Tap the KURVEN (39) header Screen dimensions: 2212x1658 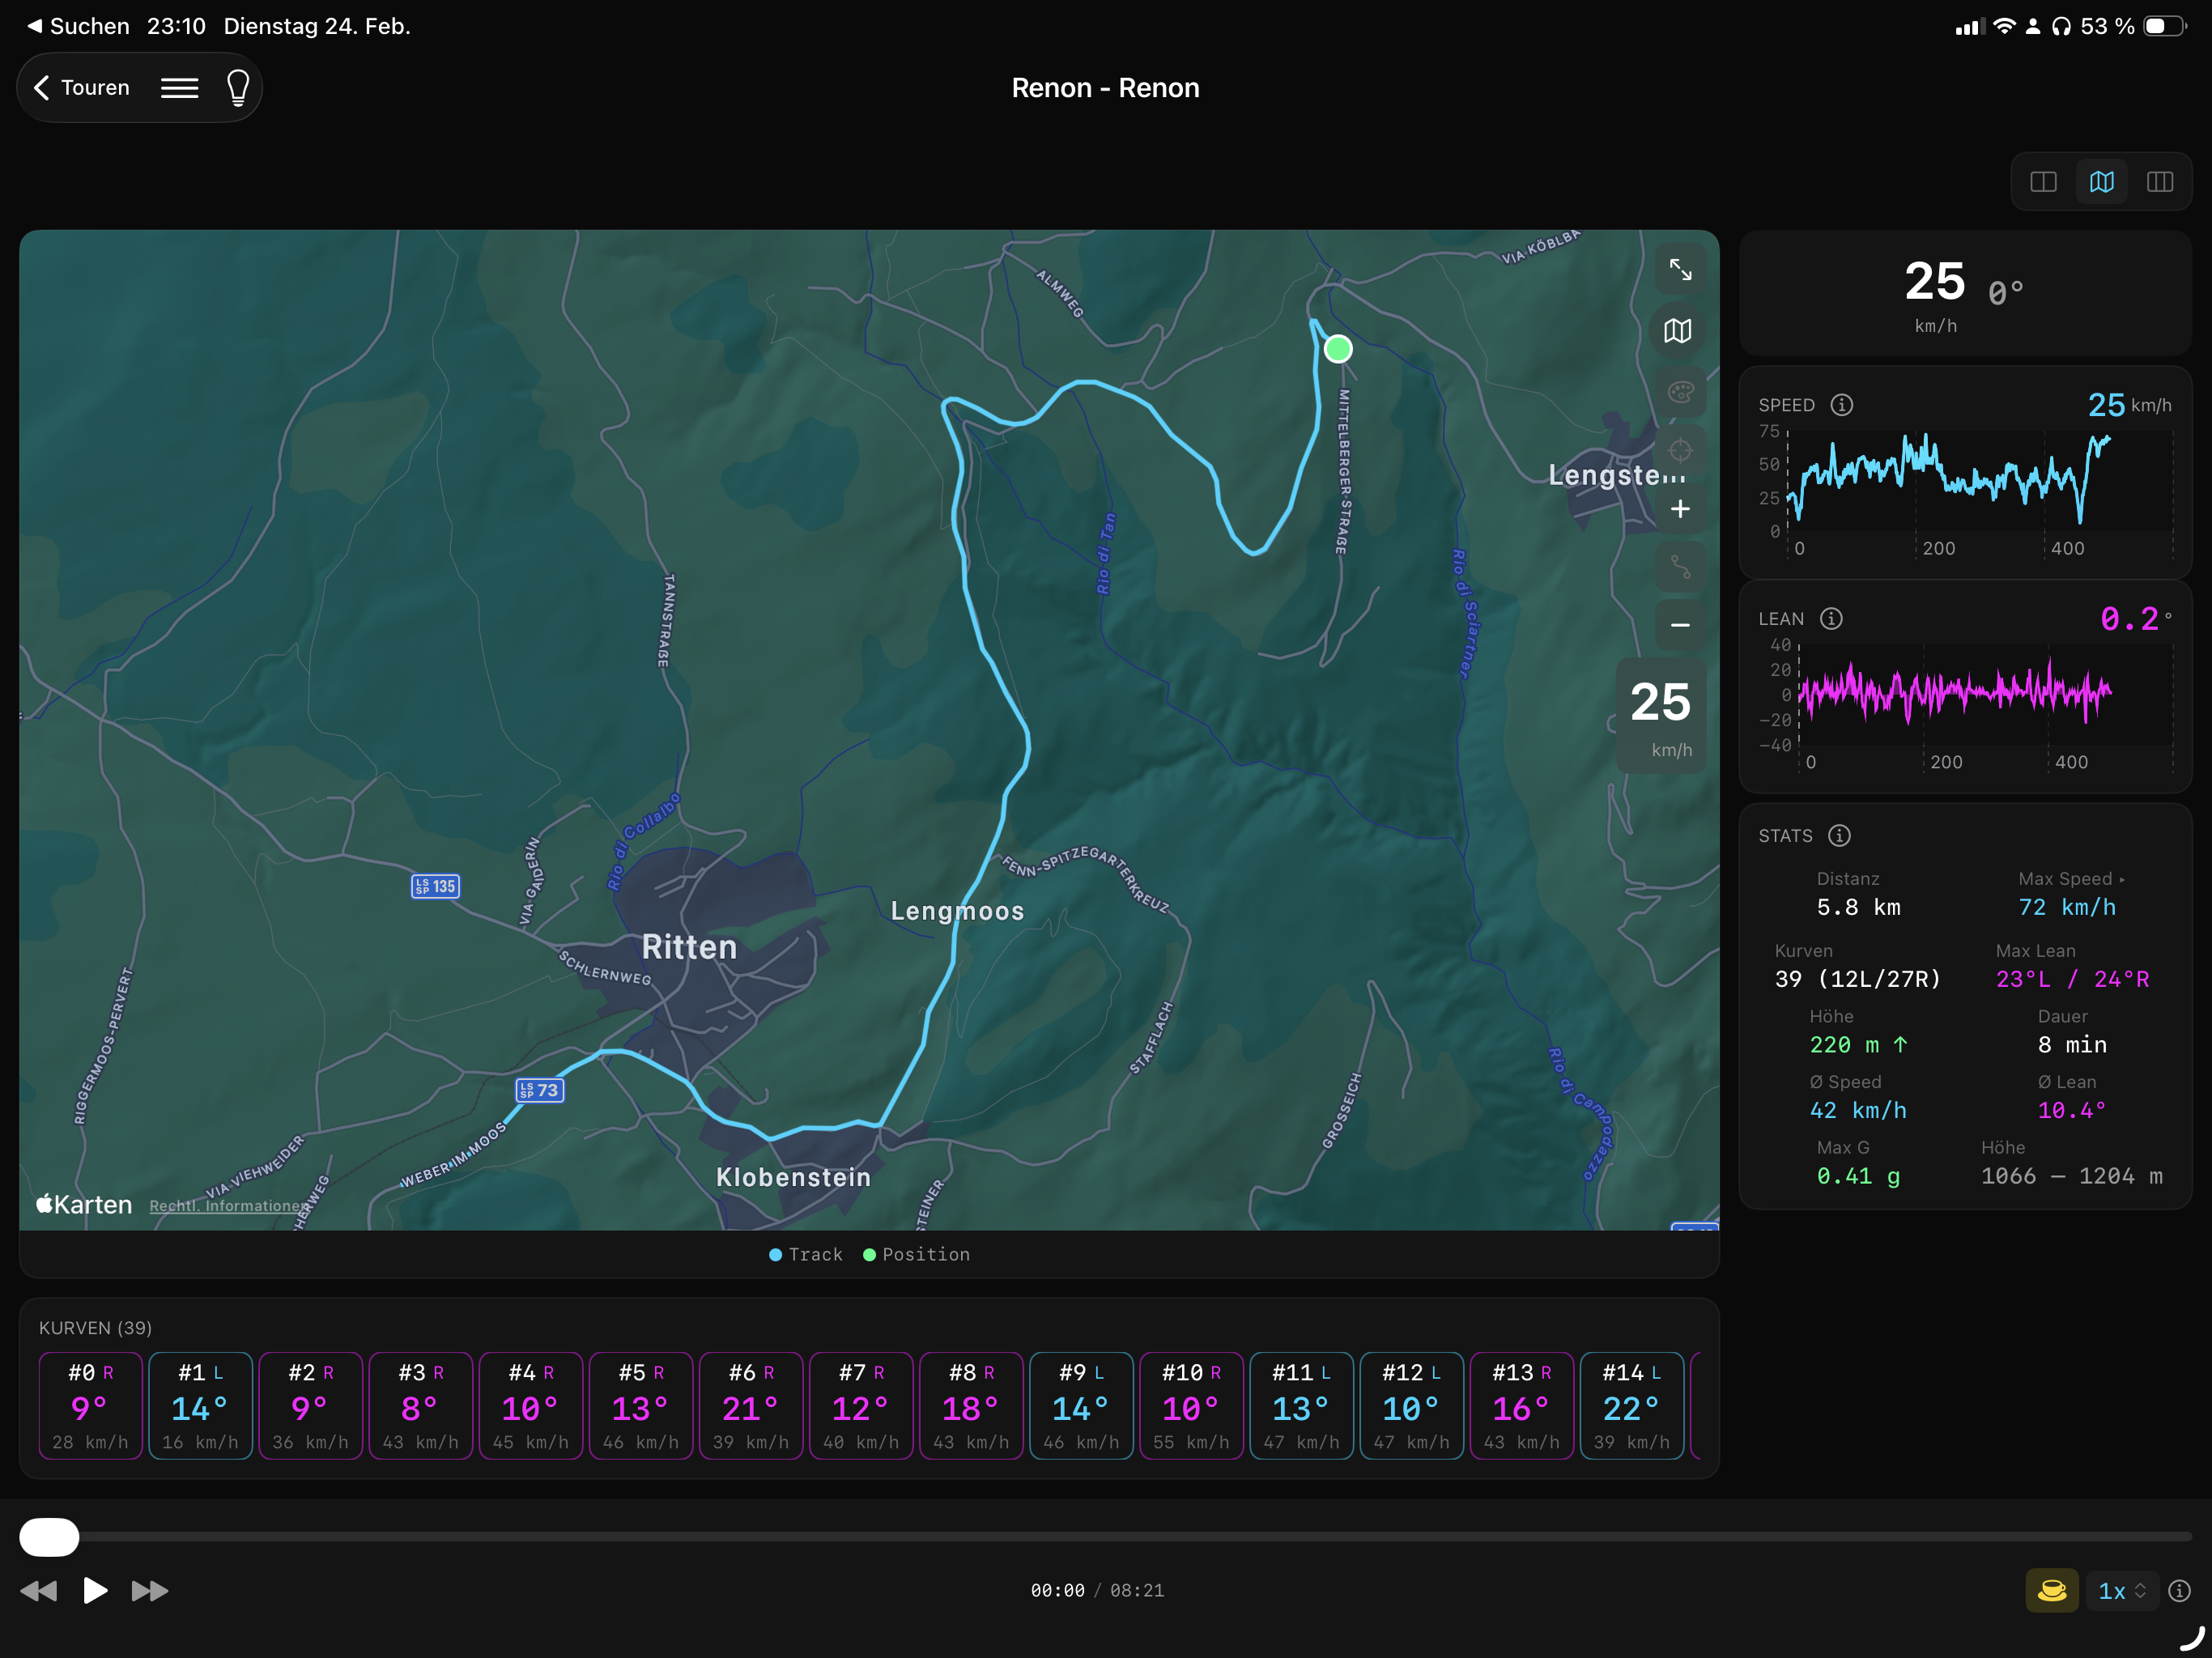tap(95, 1328)
